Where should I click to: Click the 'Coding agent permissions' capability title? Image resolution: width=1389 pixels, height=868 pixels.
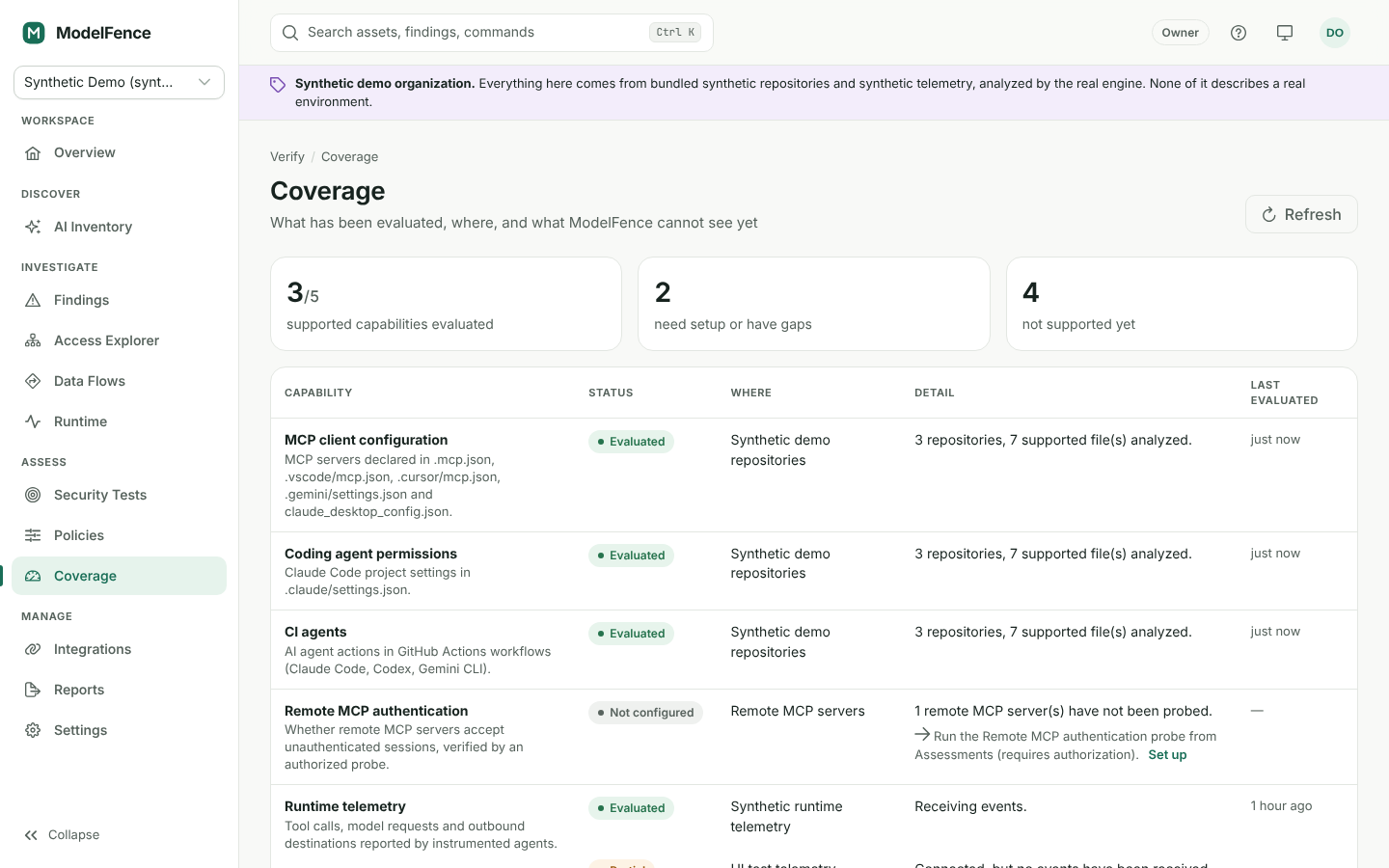[x=370, y=554]
